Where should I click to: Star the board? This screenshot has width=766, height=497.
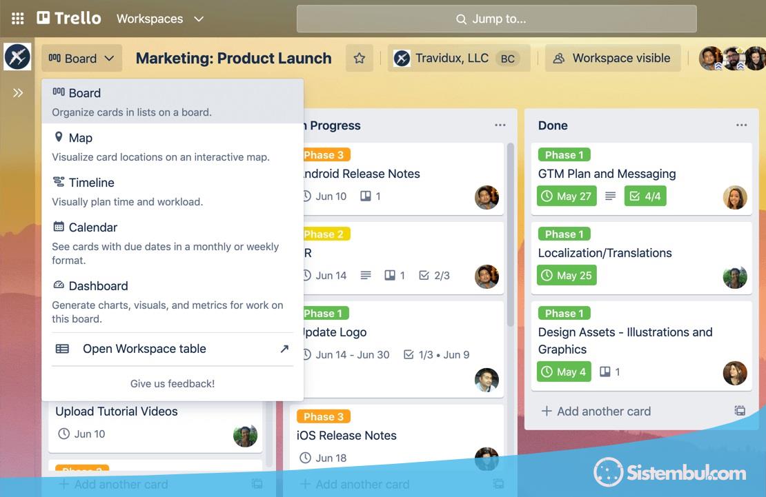[360, 58]
